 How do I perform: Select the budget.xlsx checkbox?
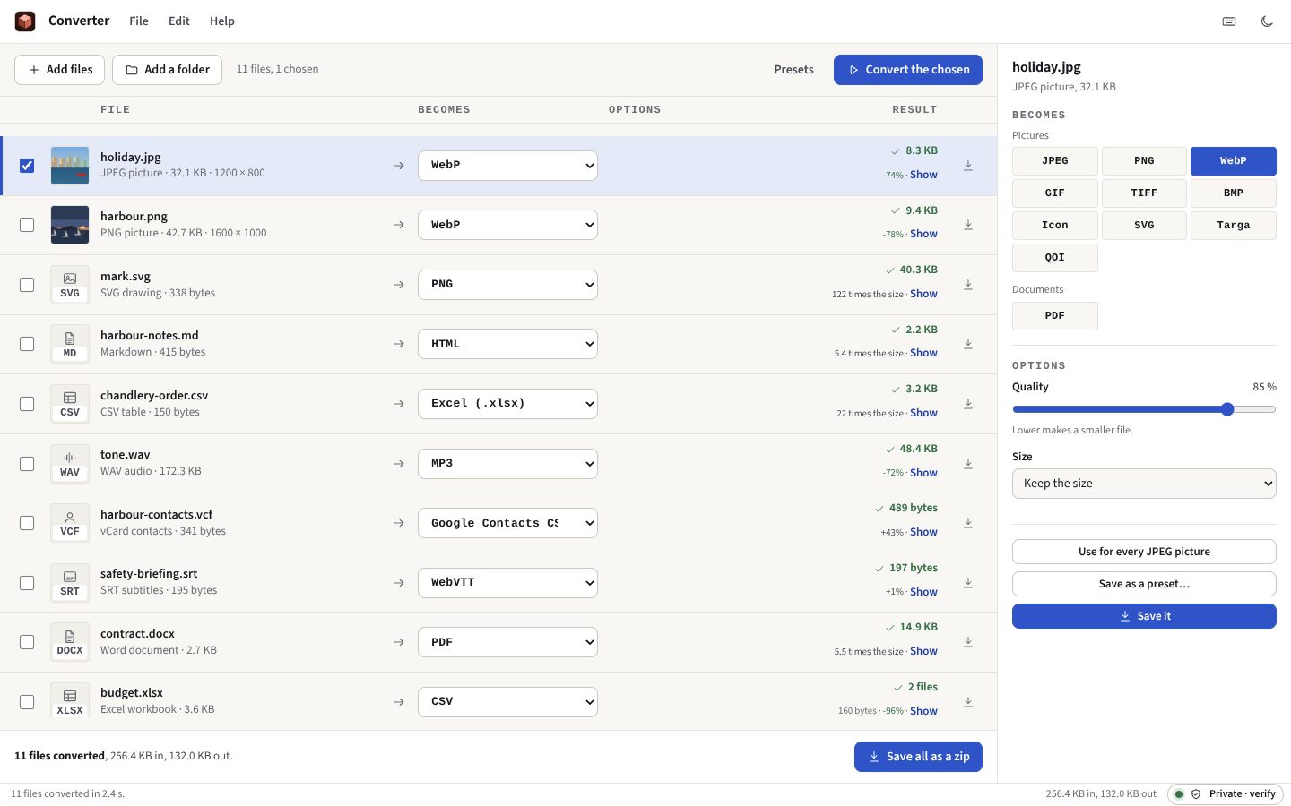coord(27,702)
